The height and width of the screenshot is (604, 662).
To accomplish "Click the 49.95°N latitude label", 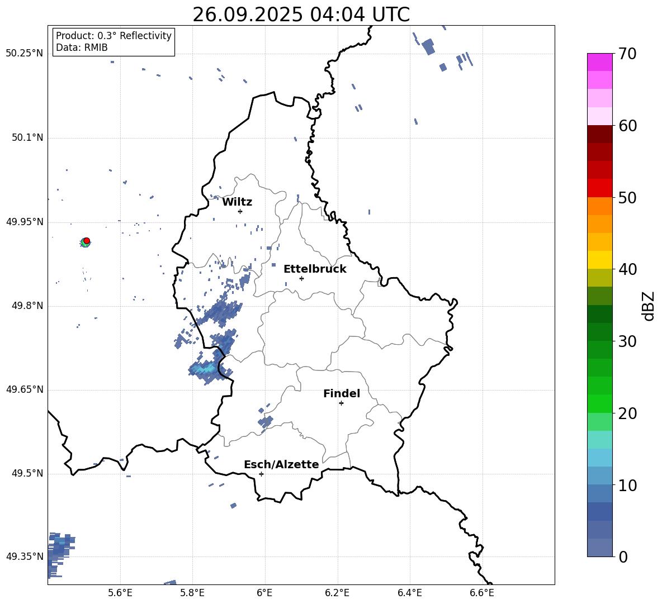I will click(25, 222).
